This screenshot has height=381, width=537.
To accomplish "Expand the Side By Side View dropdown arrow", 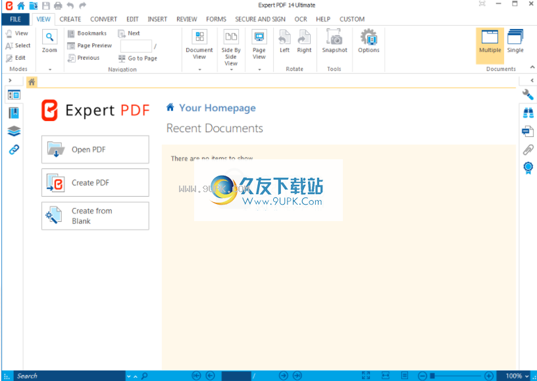I will pos(231,70).
